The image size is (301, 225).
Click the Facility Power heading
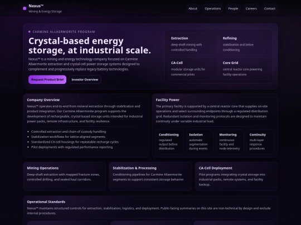pos(168,100)
